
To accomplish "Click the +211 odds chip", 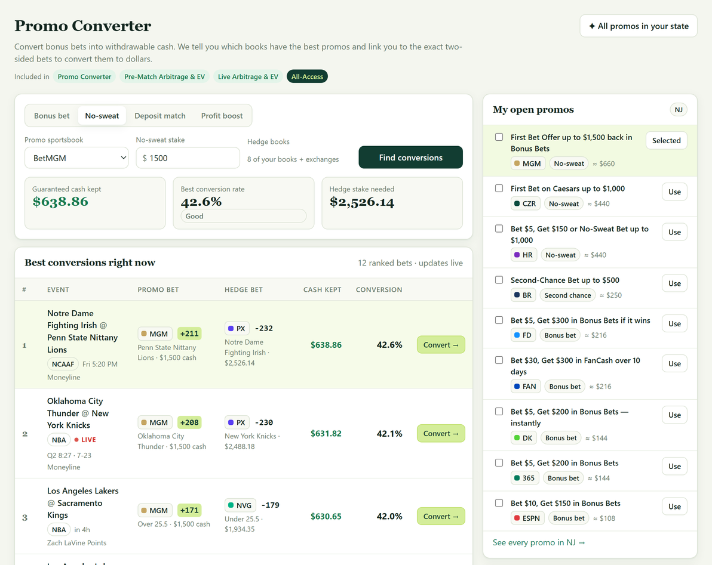I will pyautogui.click(x=189, y=334).
